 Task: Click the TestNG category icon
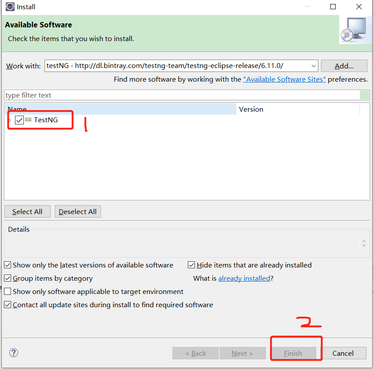pos(28,120)
